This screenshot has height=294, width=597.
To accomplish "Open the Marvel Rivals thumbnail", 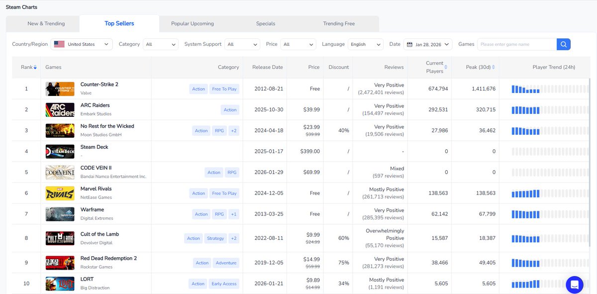I will tap(60, 194).
